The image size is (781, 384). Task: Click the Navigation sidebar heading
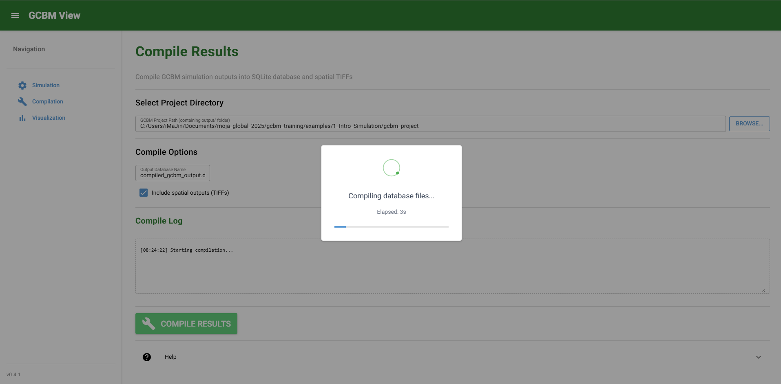[x=29, y=49]
